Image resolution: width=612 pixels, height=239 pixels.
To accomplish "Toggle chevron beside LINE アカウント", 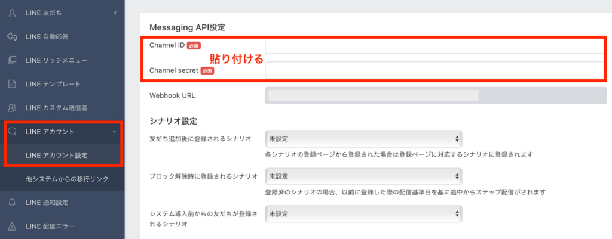I will click(114, 132).
